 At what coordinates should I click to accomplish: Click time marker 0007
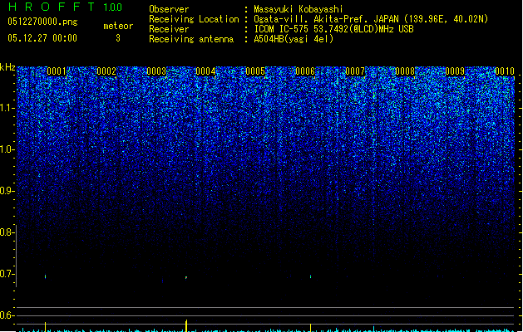[355, 71]
